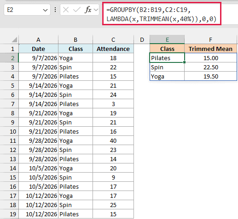Click the Date header cell
The image size is (238, 219).
38,49
